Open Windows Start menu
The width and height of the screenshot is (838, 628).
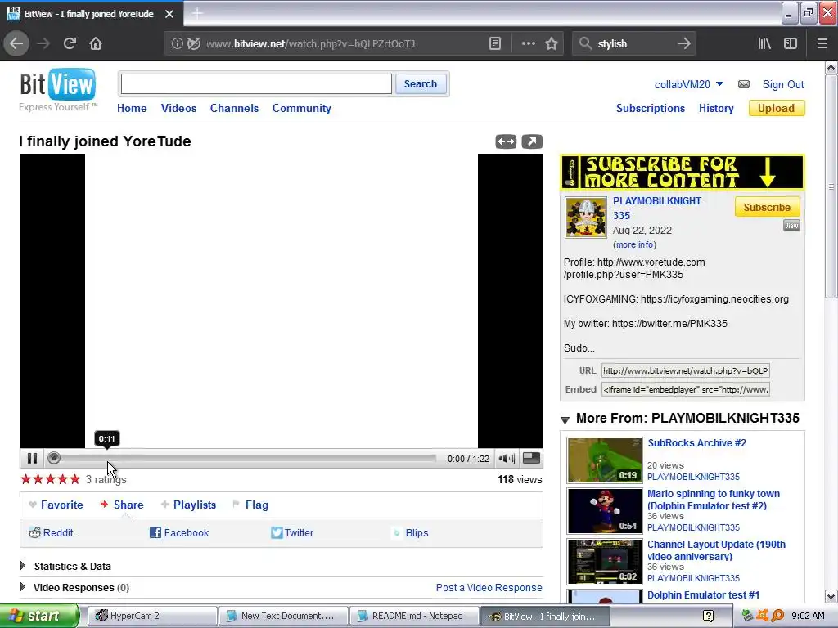(x=38, y=616)
